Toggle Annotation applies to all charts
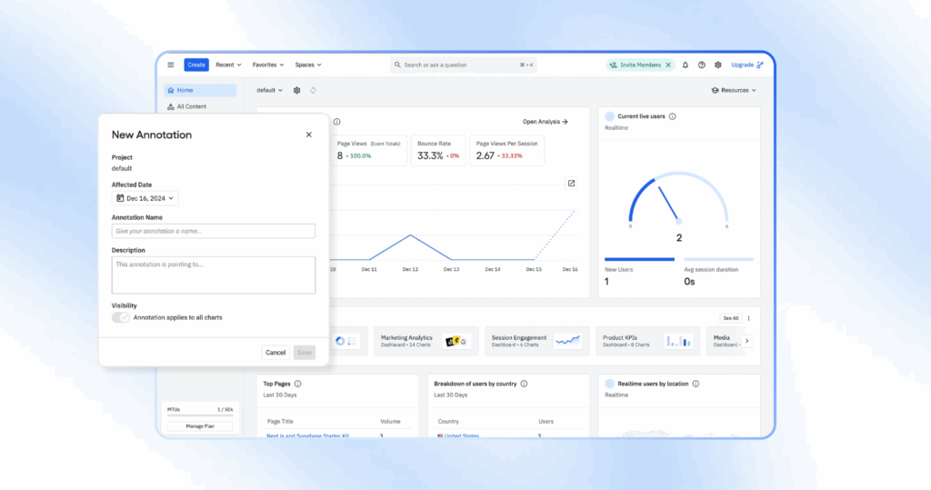The image size is (931, 490). [121, 317]
